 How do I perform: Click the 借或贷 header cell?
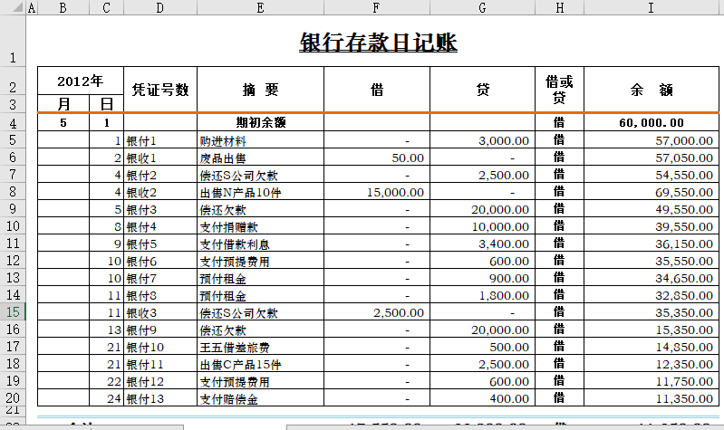point(559,89)
